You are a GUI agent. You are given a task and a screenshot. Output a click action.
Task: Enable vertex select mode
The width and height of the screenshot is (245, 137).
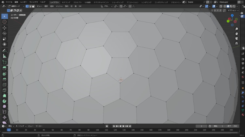click(27, 6)
